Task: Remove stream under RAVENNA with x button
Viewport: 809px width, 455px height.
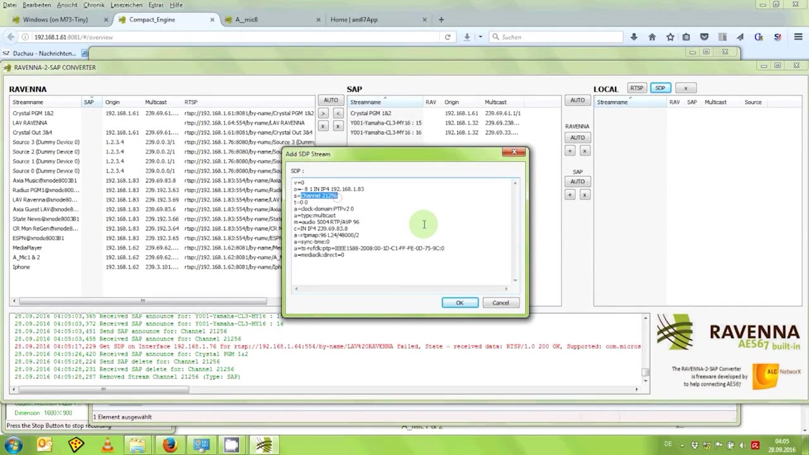Action: coord(584,150)
